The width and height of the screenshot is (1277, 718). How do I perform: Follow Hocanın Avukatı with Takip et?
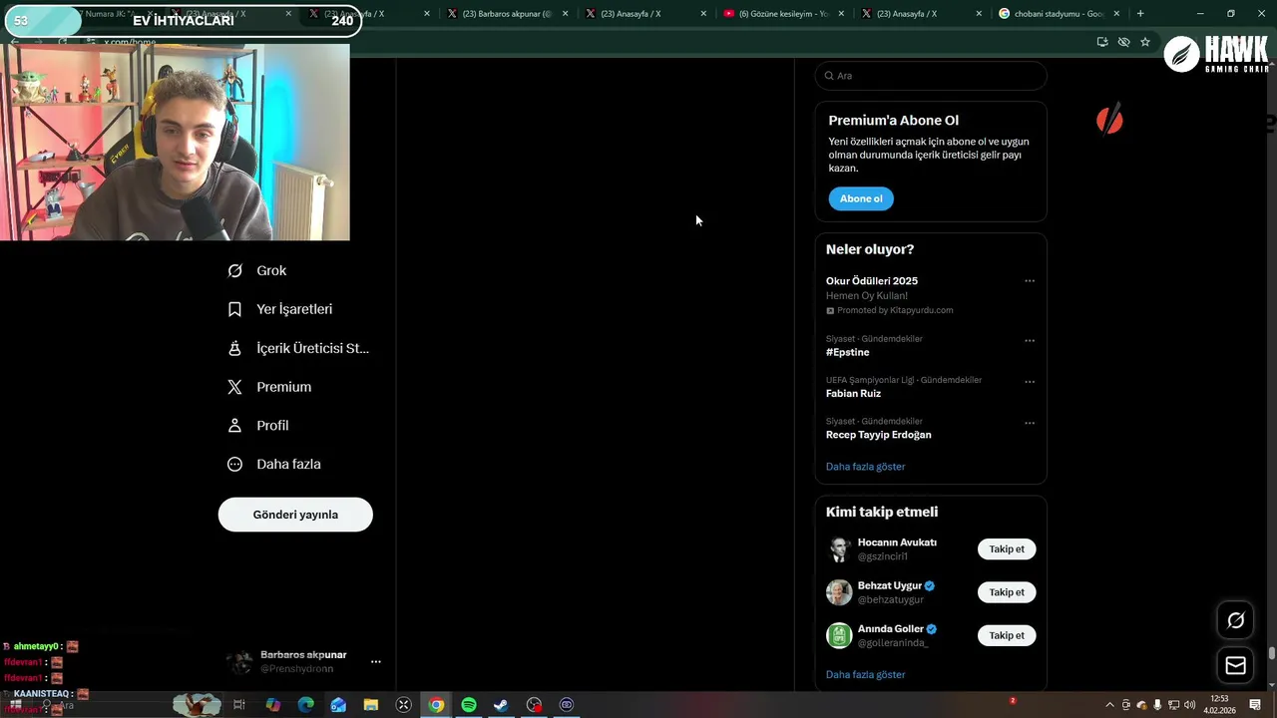1007,549
